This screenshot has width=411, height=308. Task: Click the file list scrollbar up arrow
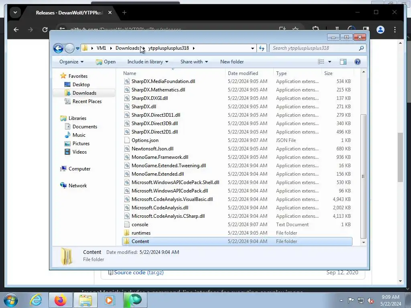(x=364, y=72)
